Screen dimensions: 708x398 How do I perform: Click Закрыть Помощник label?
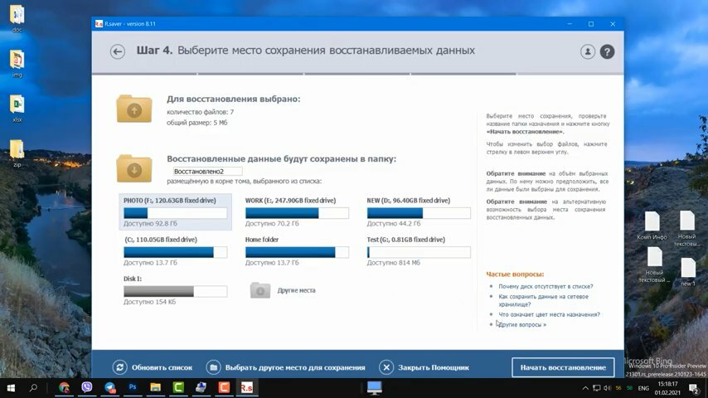pyautogui.click(x=434, y=367)
